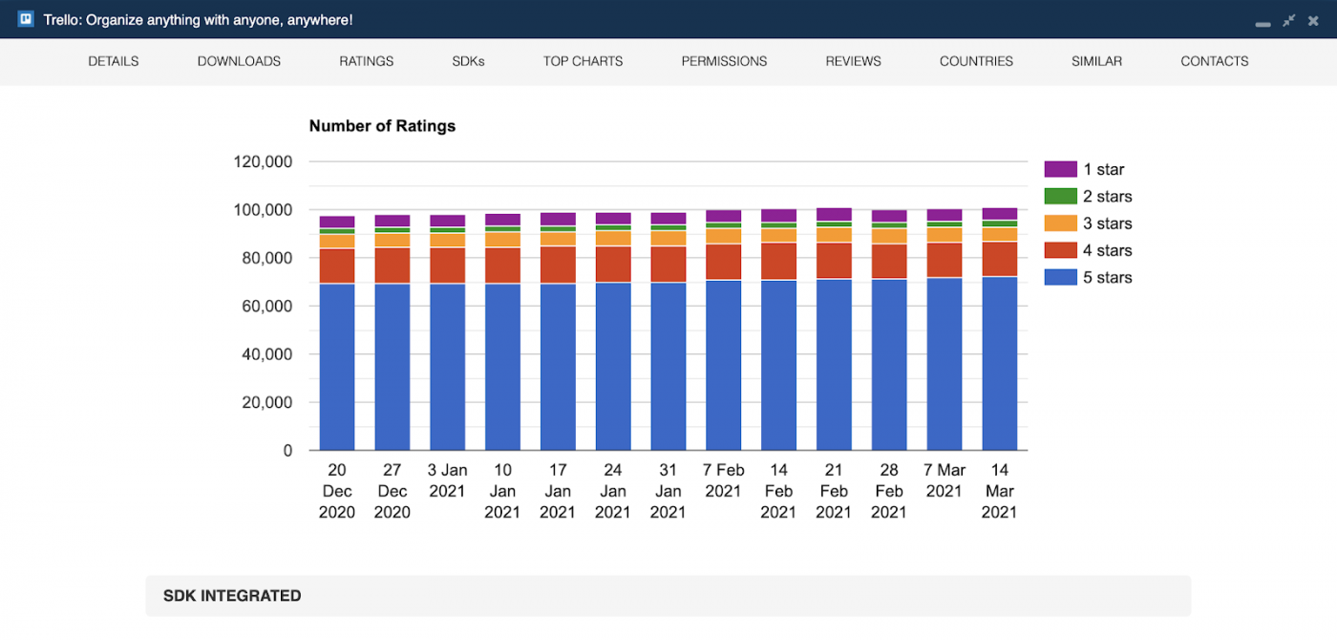The image size is (1337, 640).
Task: Close the Trello details panel
Action: (x=1314, y=20)
